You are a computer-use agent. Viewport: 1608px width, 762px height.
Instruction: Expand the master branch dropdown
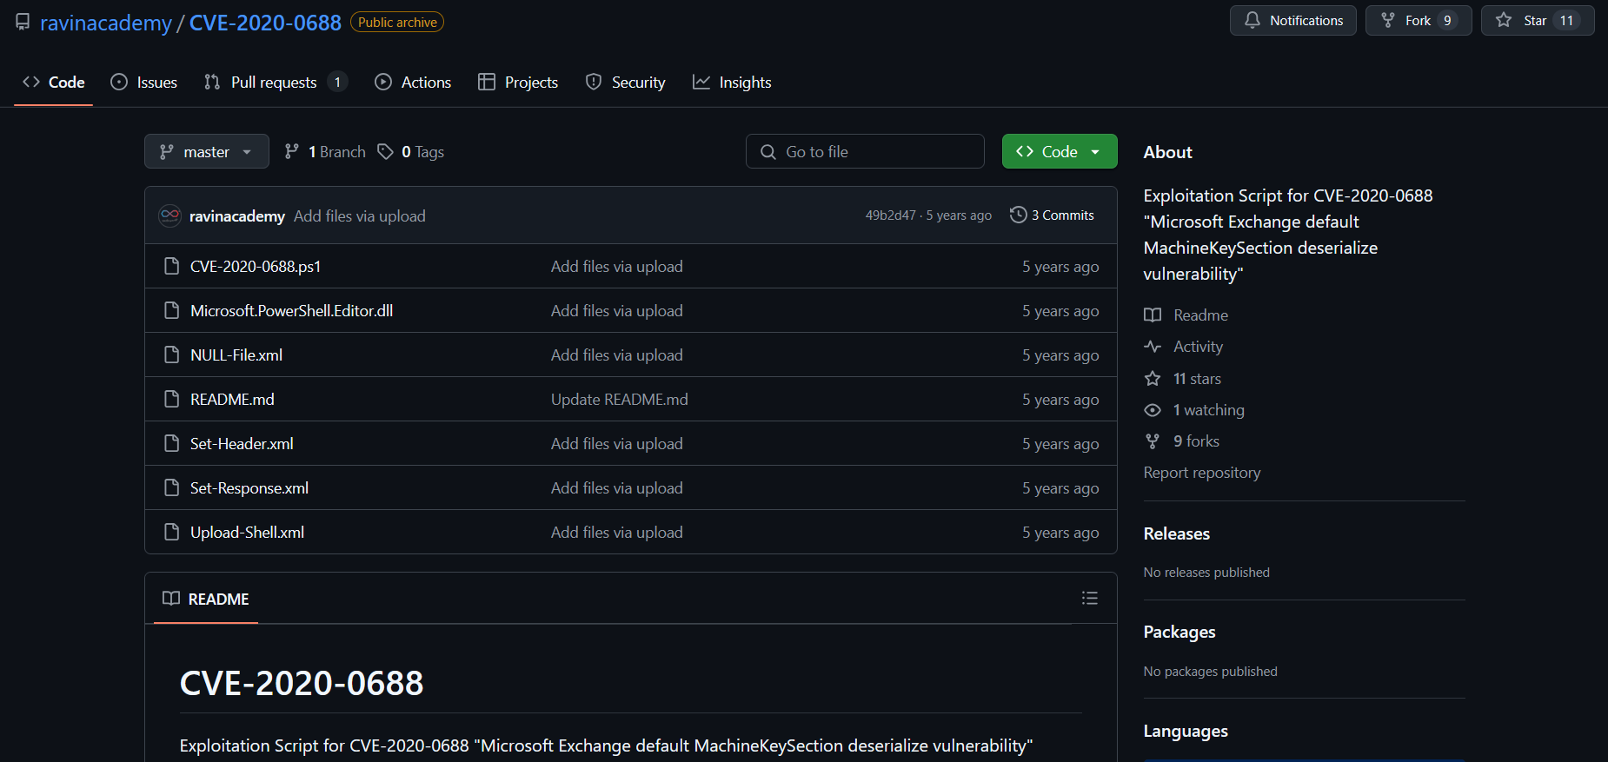pyautogui.click(x=207, y=152)
